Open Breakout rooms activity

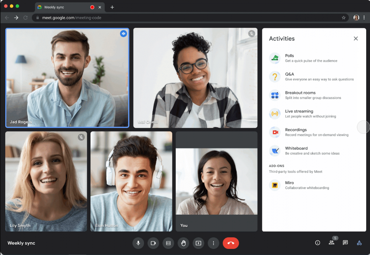coord(314,95)
